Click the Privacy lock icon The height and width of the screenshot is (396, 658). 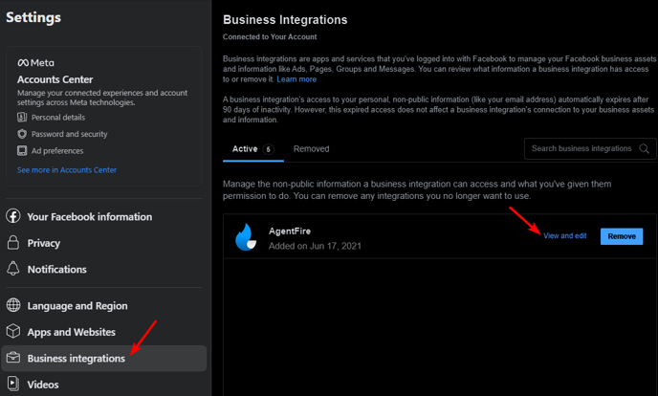pyautogui.click(x=13, y=242)
